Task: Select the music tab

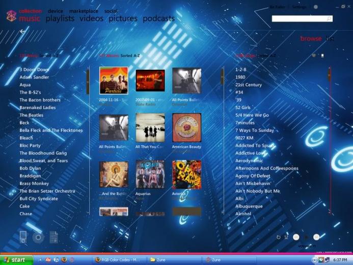Action: 30,18
